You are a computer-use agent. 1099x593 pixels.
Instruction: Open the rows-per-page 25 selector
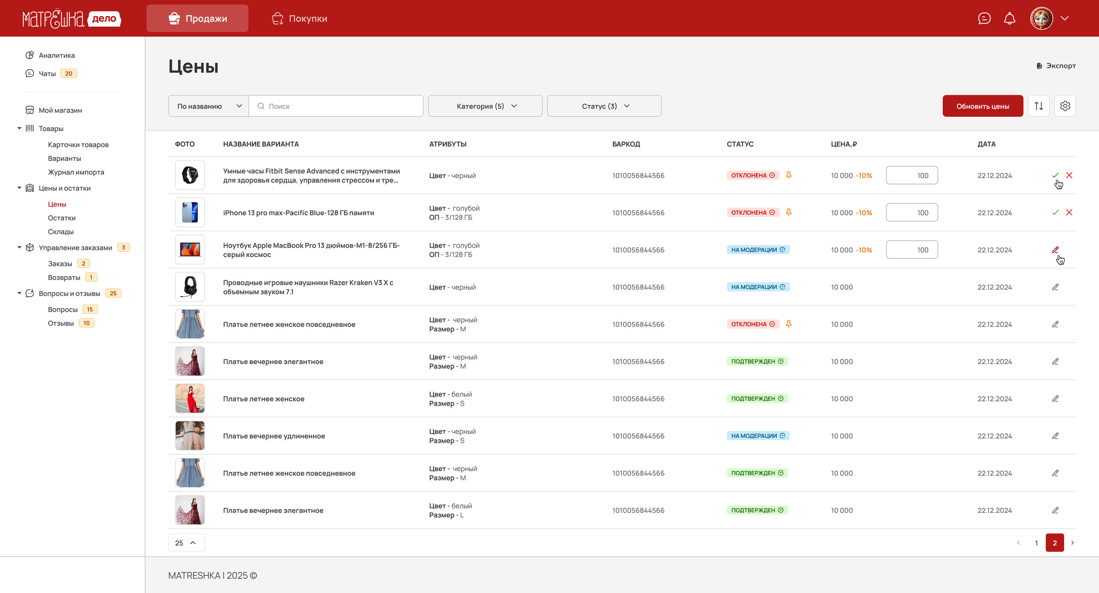coord(186,543)
